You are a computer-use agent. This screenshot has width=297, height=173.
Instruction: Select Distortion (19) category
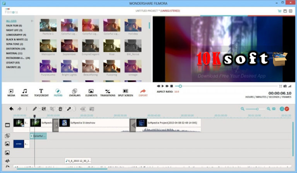click(x=15, y=49)
